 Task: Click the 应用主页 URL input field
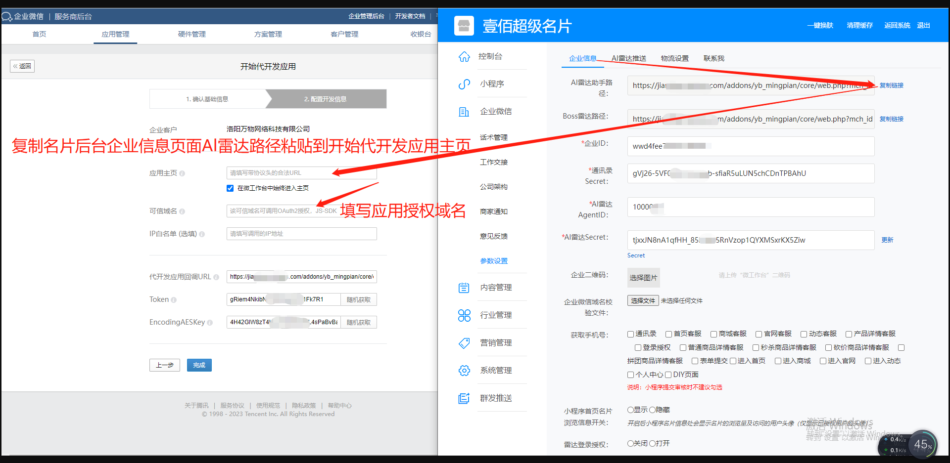[302, 173]
